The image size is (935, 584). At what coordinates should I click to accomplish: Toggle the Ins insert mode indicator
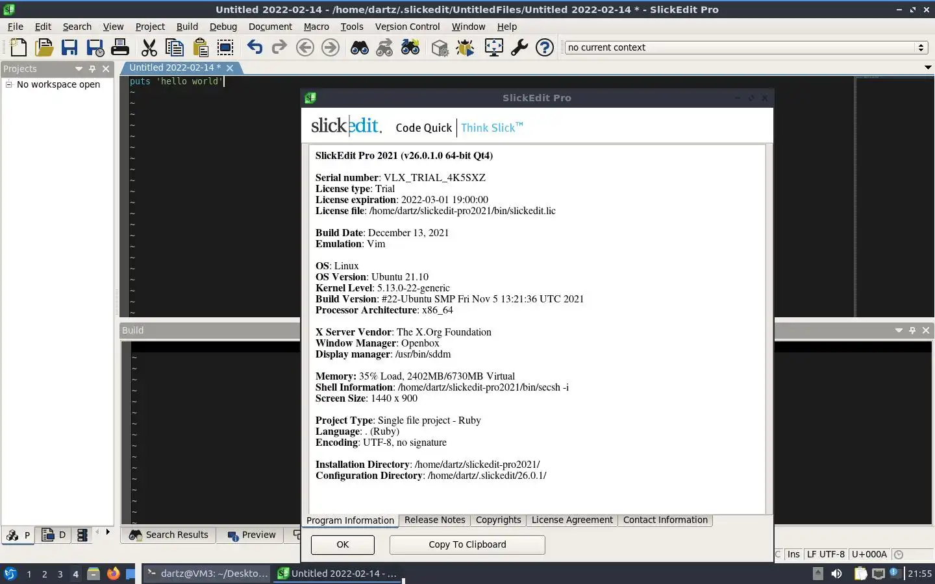(x=793, y=554)
